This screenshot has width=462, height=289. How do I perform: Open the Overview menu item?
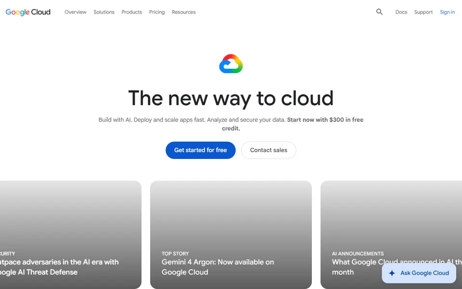pos(76,12)
